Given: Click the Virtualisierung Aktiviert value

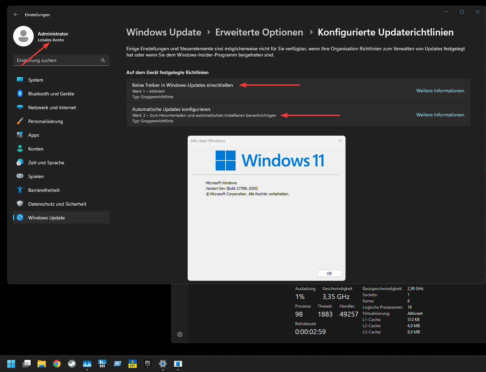Looking at the screenshot, I should point(415,313).
